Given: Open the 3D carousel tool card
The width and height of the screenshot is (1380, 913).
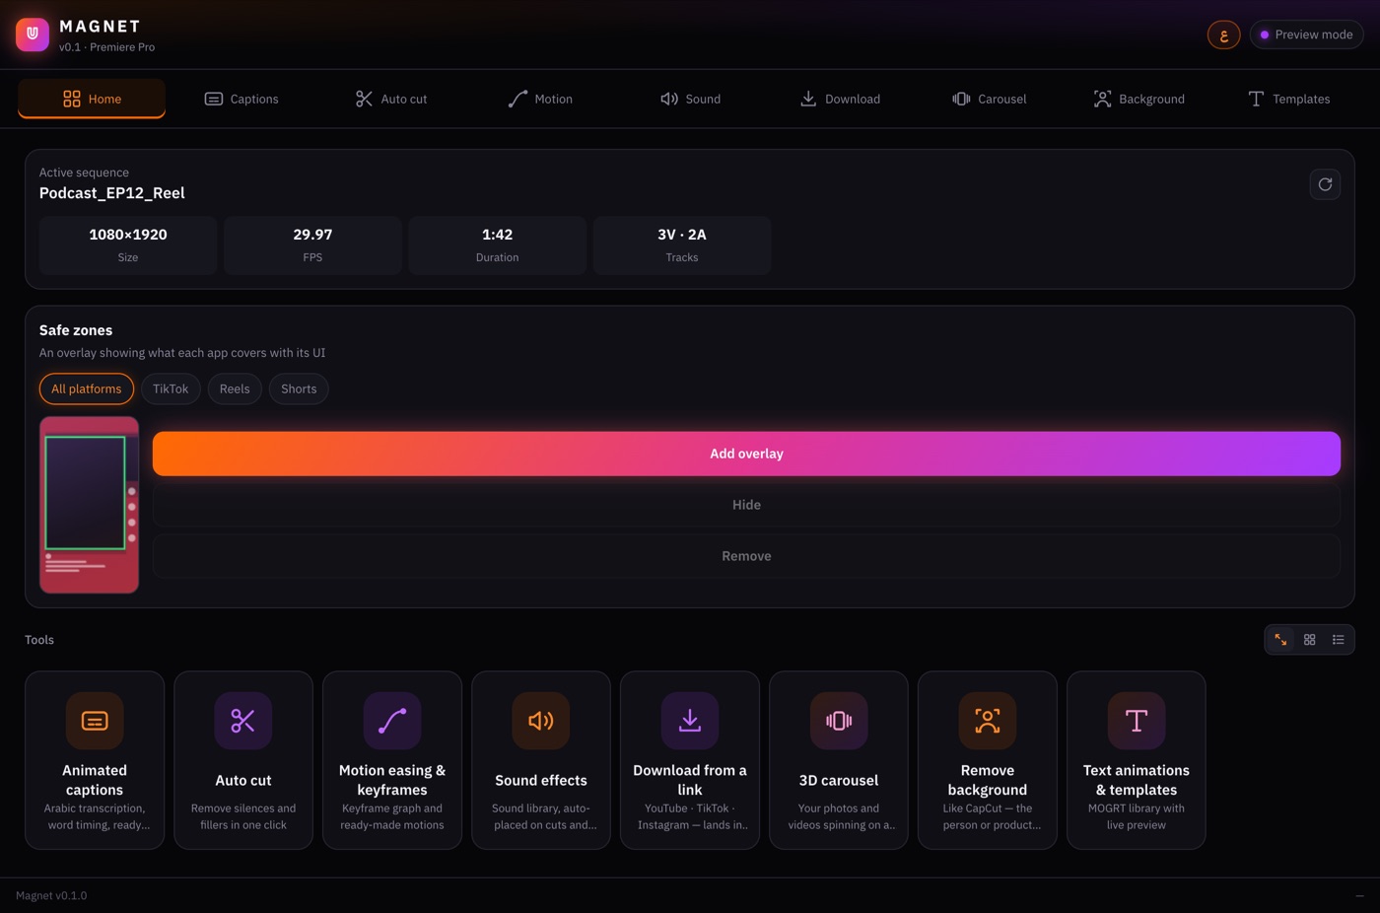Looking at the screenshot, I should [839, 760].
